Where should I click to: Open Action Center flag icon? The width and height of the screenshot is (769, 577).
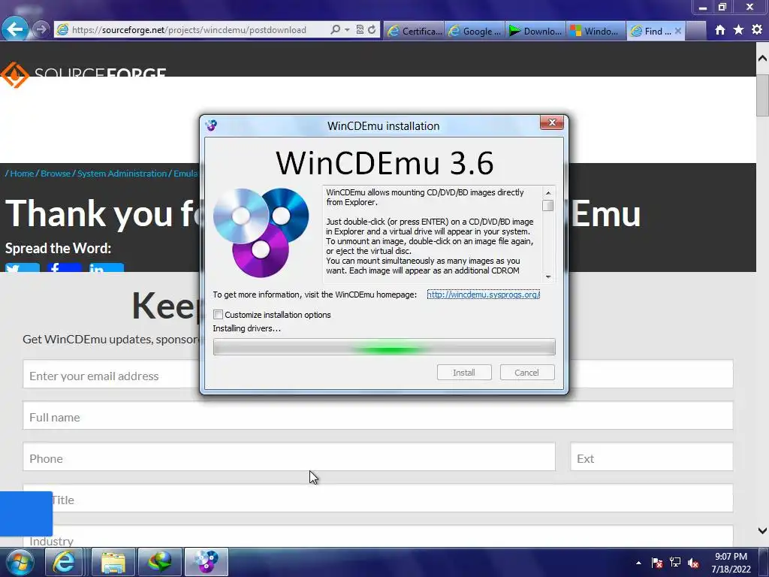[657, 563]
